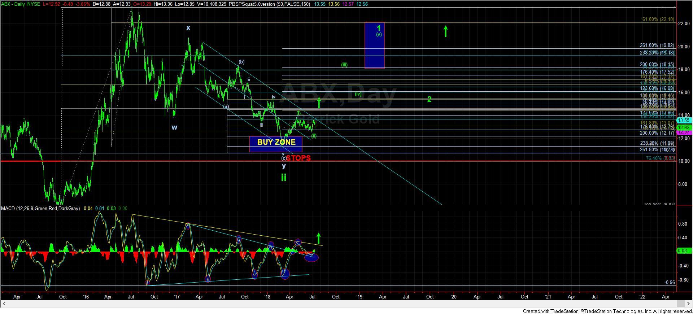
Task: Click the -0.96 MACD axis label
Action: coord(670,282)
